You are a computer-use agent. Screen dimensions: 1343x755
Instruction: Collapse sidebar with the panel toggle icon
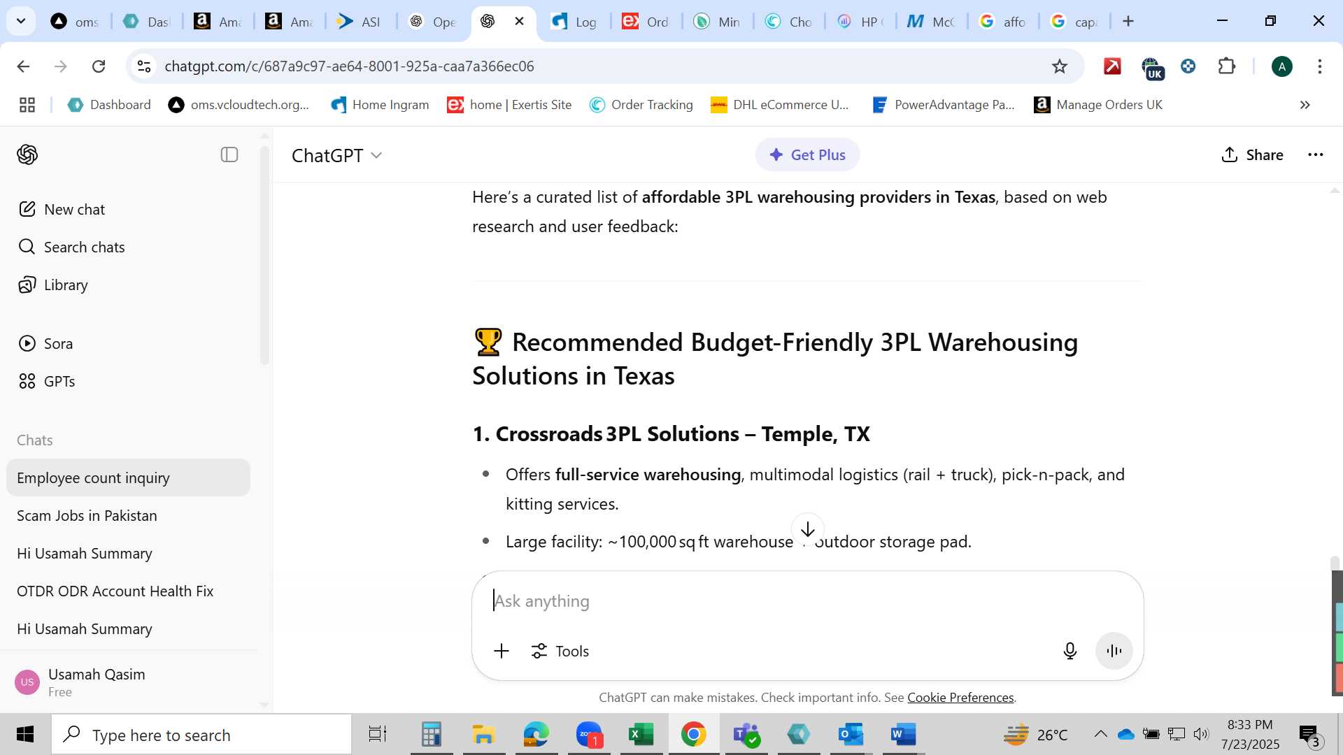click(x=229, y=154)
